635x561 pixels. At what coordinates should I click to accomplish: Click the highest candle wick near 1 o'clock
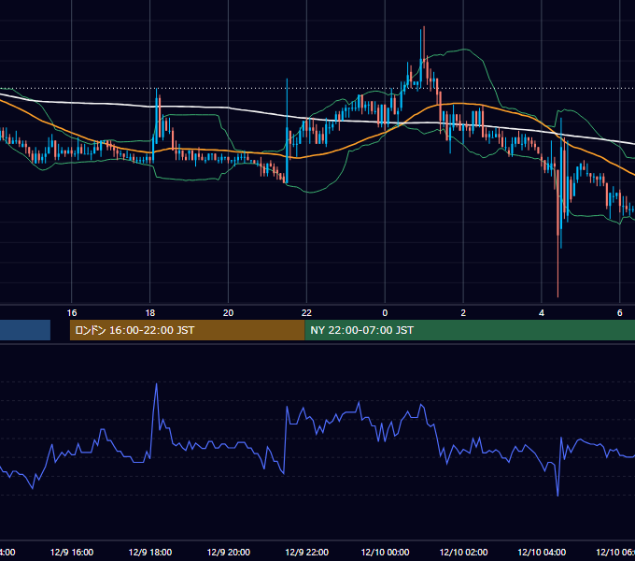pyautogui.click(x=424, y=28)
